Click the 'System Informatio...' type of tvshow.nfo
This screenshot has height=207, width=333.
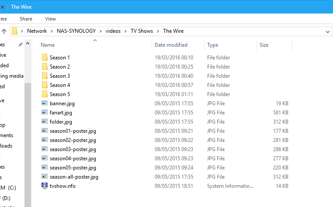230,186
